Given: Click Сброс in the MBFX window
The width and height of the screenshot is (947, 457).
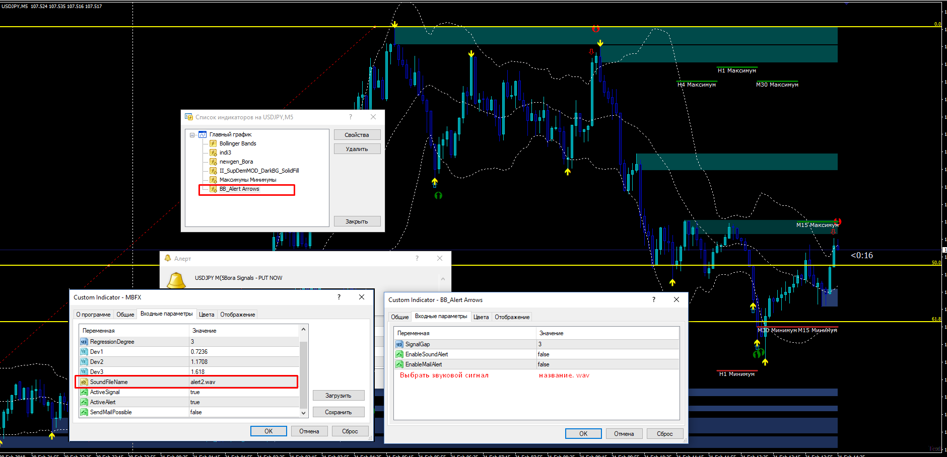Looking at the screenshot, I should coord(350,431).
